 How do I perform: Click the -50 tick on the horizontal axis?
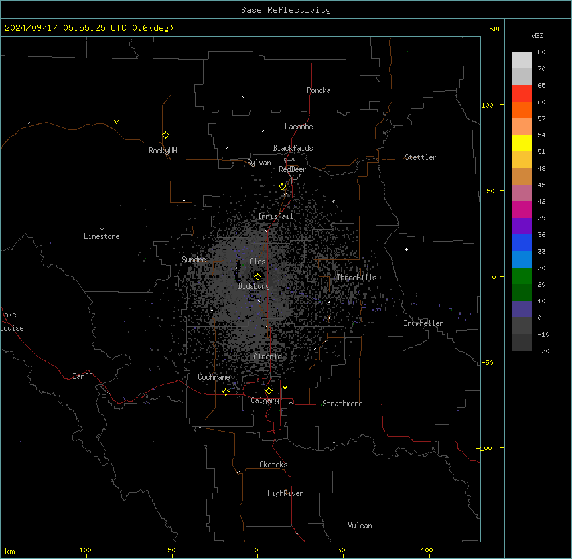coord(169,550)
